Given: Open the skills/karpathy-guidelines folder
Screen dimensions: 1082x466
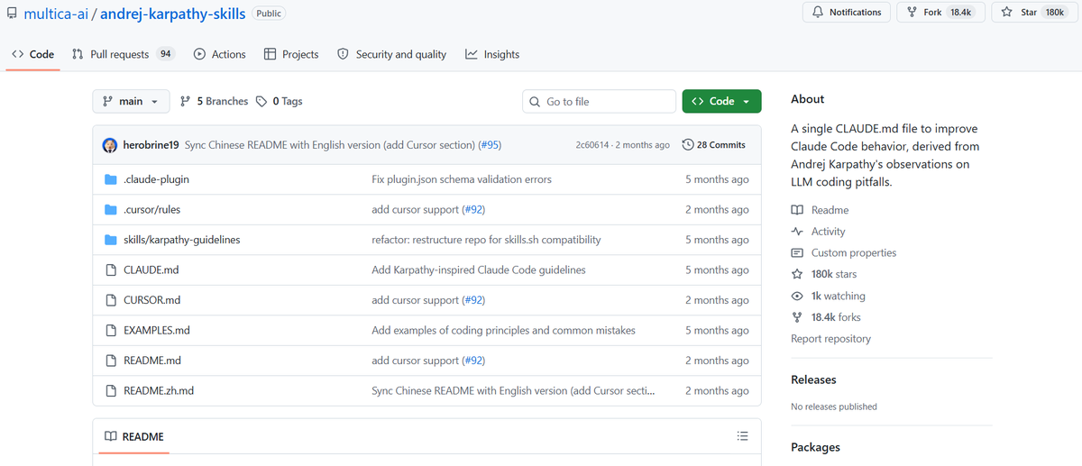Looking at the screenshot, I should (181, 240).
